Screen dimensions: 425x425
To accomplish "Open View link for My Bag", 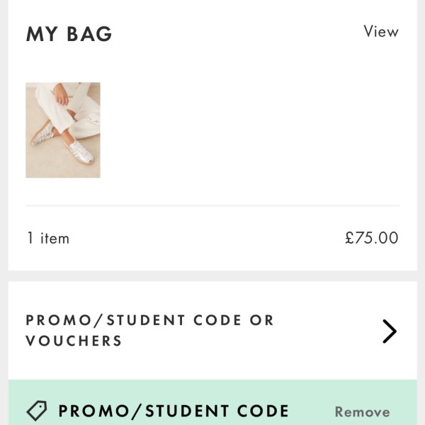I will 380,32.
